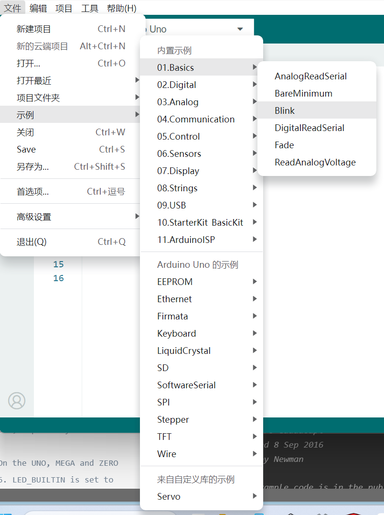The image size is (384, 515).
Task: Open 首选项... from the file menu
Action: (70, 191)
